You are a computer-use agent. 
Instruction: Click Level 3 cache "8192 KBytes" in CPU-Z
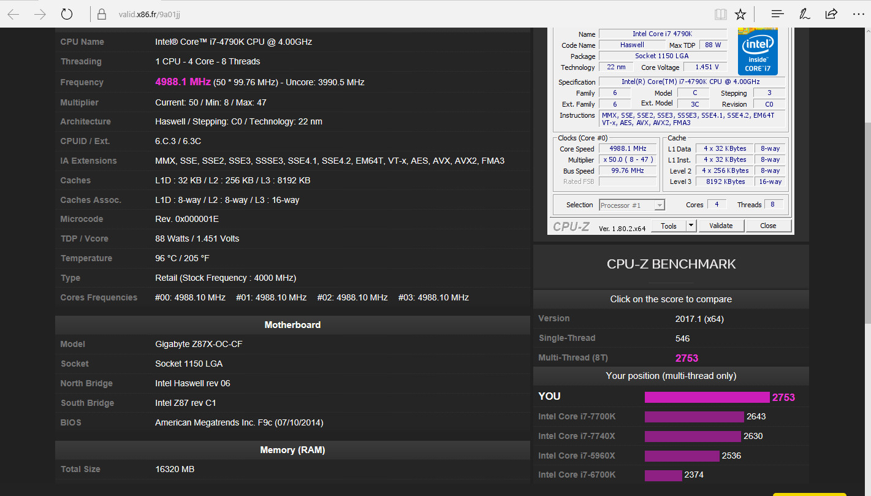point(725,181)
